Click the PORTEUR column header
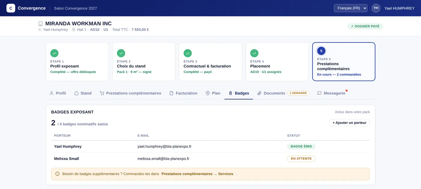421x189 pixels. coord(62,136)
